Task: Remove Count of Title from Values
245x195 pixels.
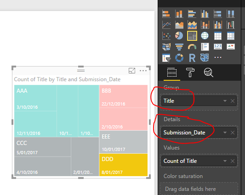Action: point(233,161)
